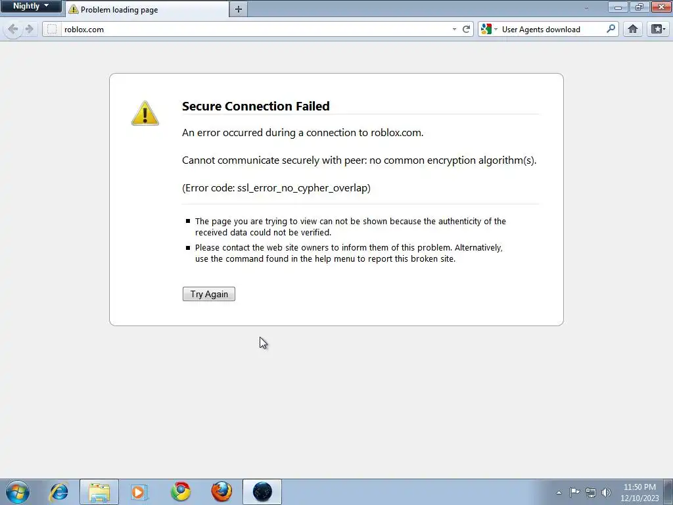Screen dimensions: 673x505
Task: Open Windows Explorer from taskbar
Action: click(99, 492)
